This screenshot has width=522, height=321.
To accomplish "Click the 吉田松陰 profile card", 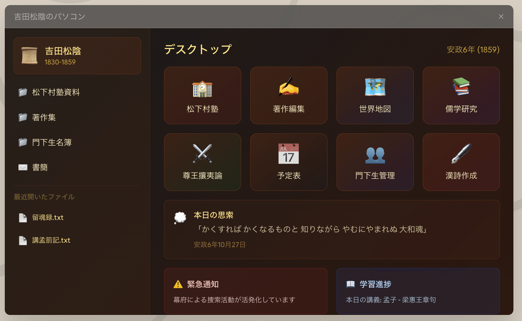I will pos(77,56).
